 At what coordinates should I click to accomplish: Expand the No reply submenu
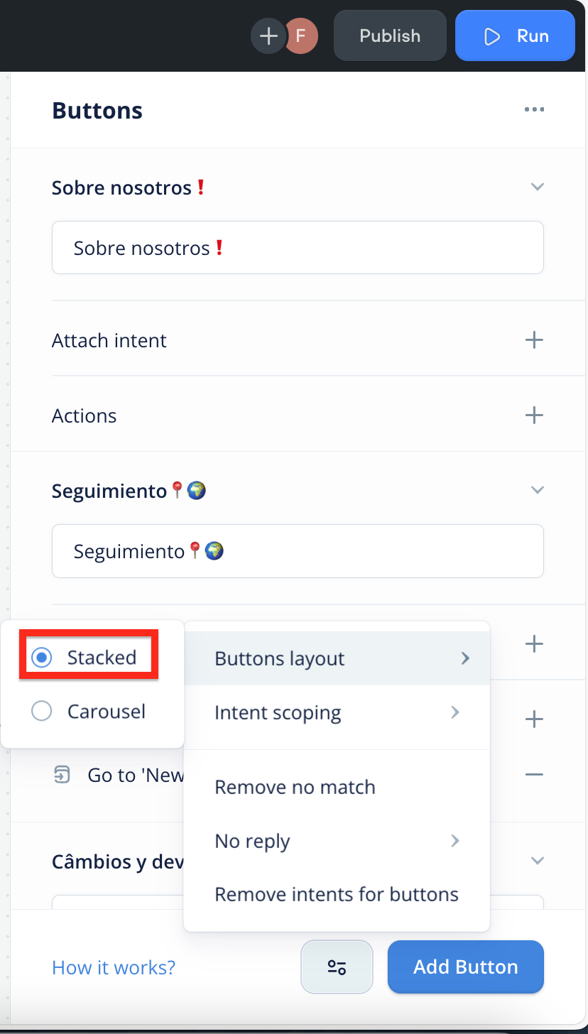[337, 841]
